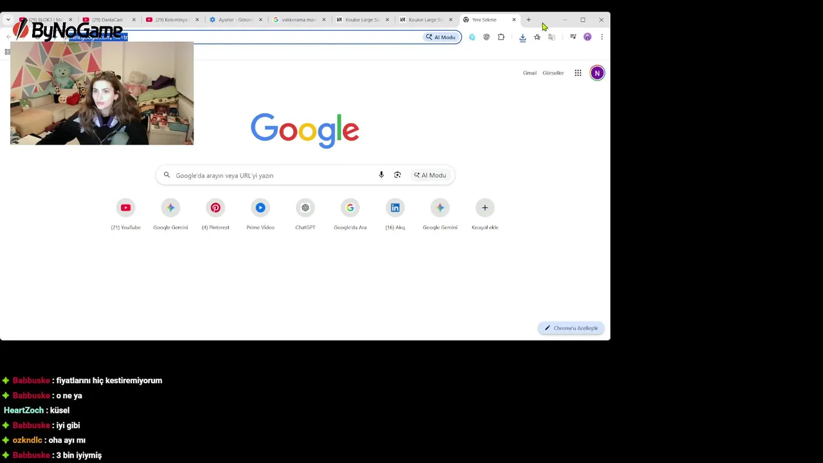Close the Yeni Sekme tab
823x463 pixels.
coord(514,20)
